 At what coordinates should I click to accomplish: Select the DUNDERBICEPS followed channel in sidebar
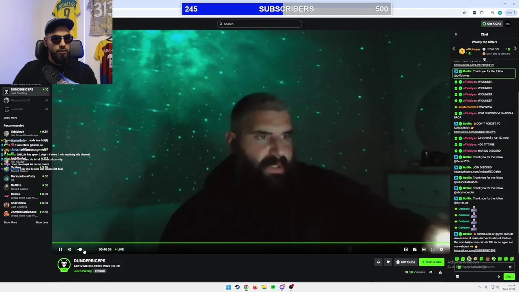pos(26,91)
